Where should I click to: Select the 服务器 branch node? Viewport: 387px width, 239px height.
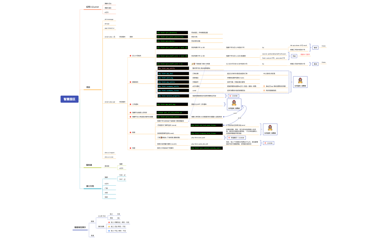[89, 165]
